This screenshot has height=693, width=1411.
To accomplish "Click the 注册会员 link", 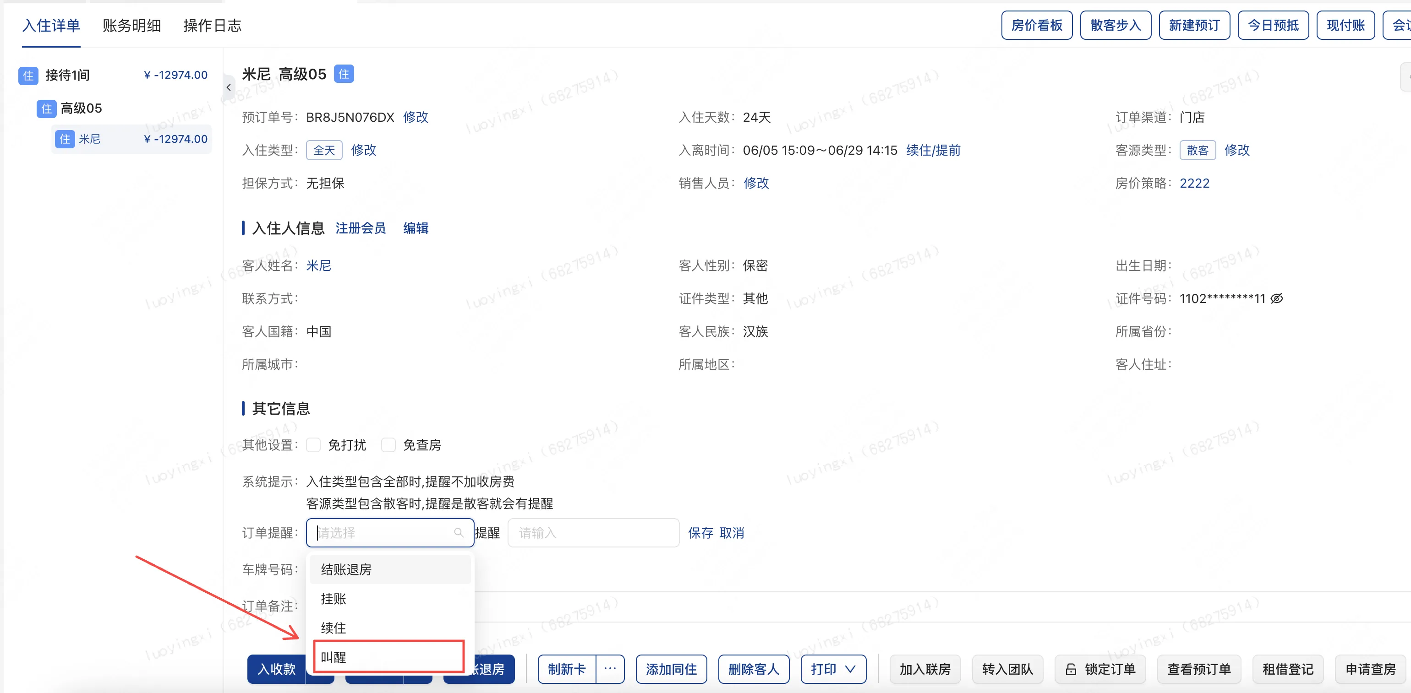I will click(361, 228).
